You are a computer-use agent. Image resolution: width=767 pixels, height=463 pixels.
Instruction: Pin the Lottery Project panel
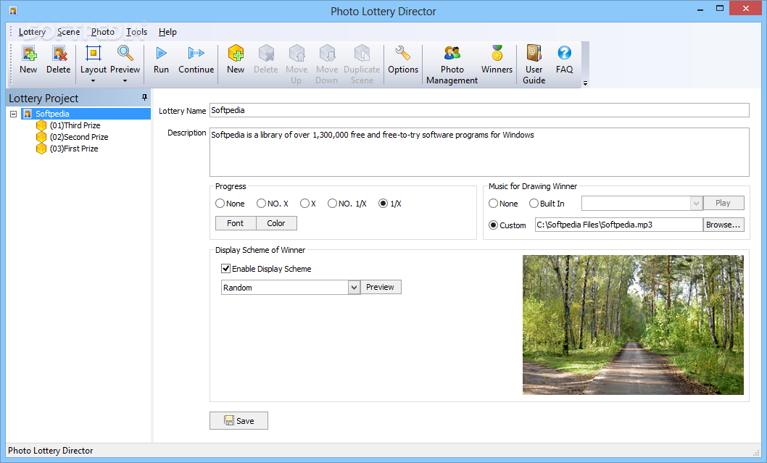point(144,98)
